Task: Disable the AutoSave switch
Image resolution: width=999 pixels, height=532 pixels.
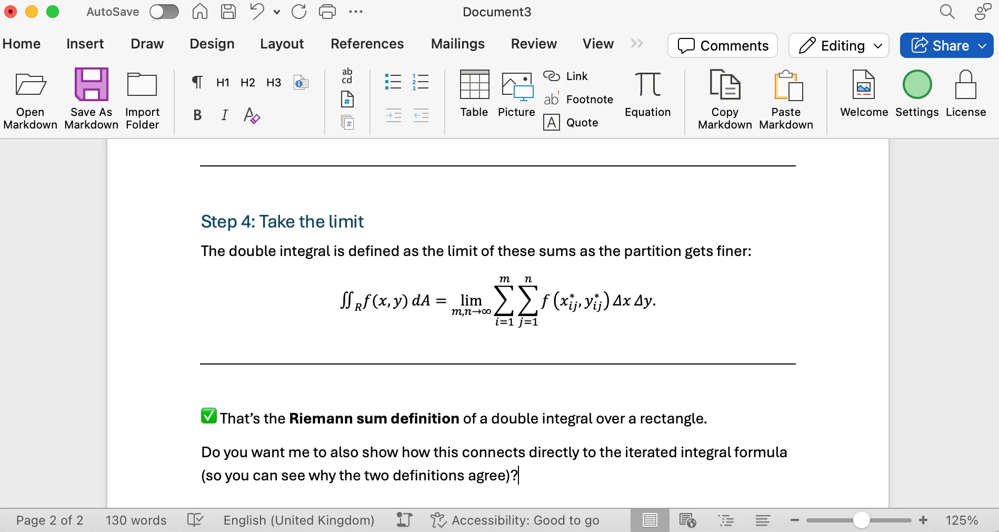Action: coord(164,12)
